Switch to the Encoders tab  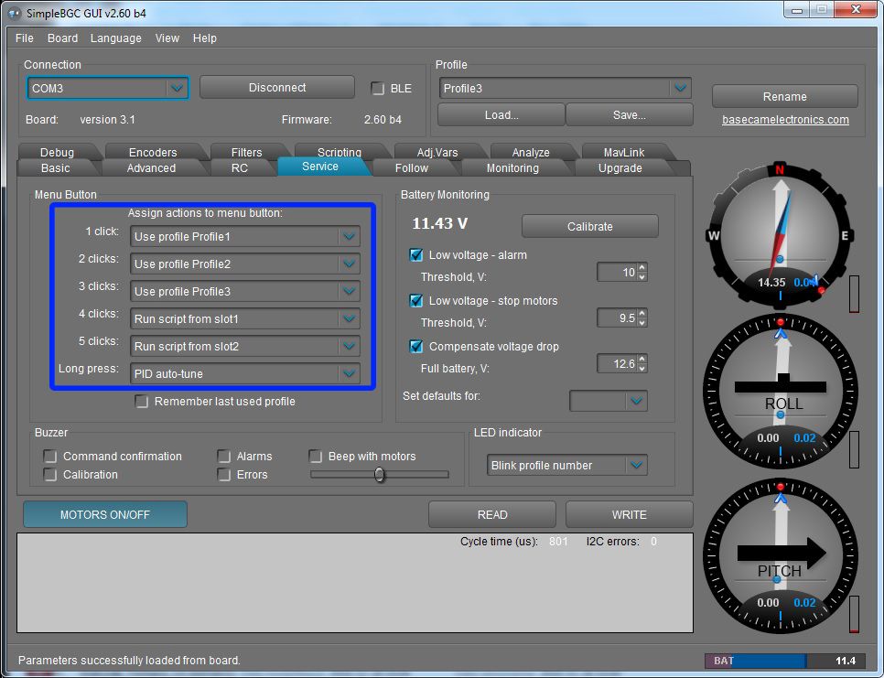click(153, 152)
